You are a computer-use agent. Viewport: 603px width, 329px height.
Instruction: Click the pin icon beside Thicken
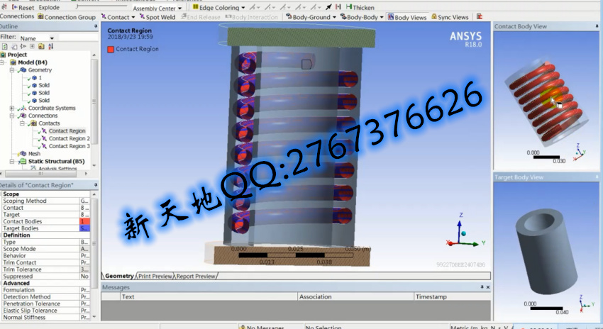pos(328,8)
